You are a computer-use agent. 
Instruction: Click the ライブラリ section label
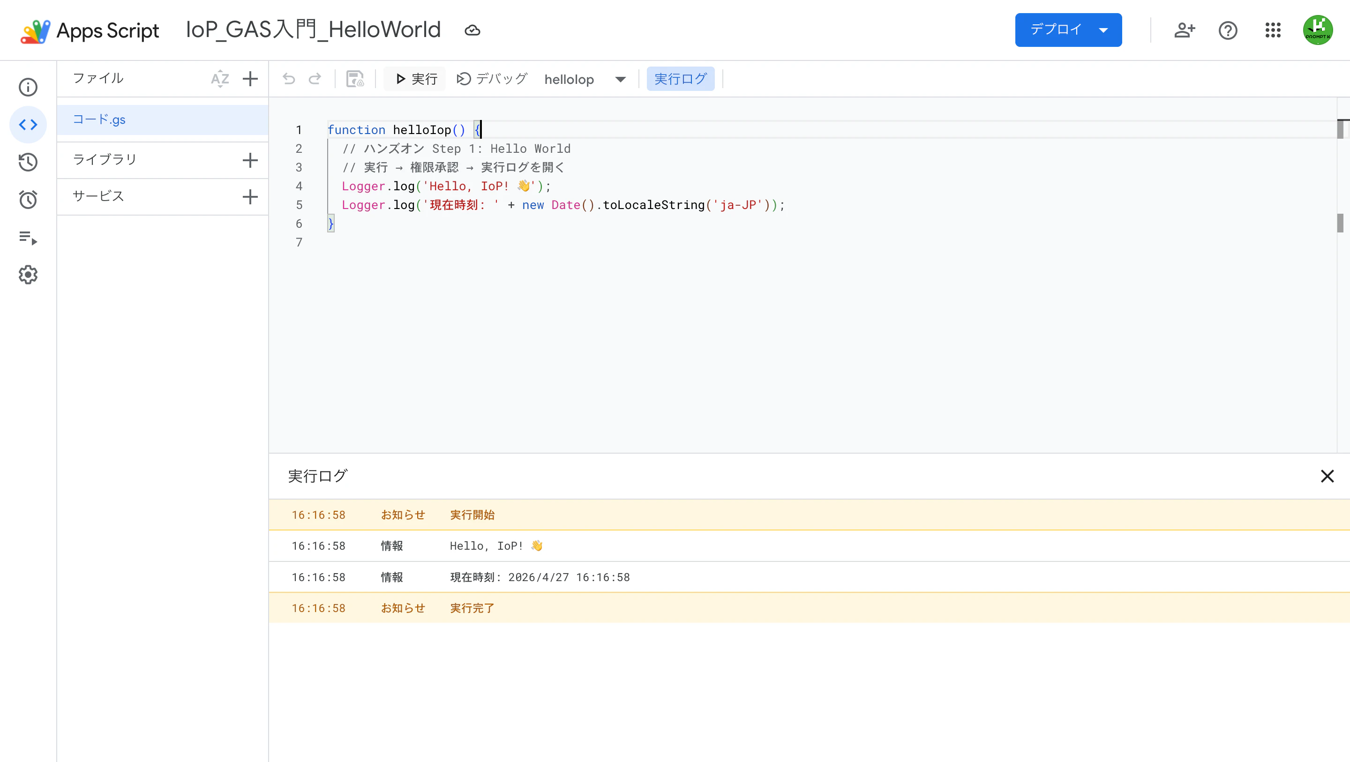click(x=104, y=159)
